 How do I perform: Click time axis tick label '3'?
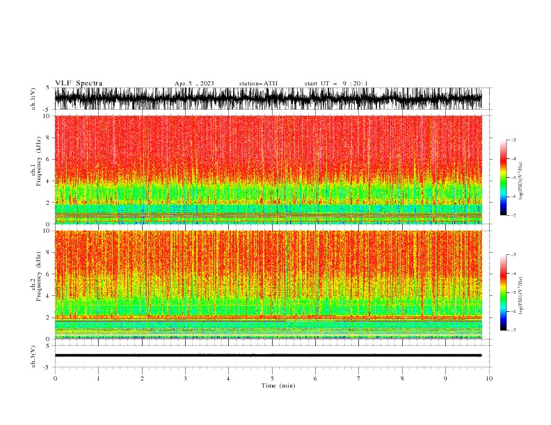pyautogui.click(x=185, y=378)
